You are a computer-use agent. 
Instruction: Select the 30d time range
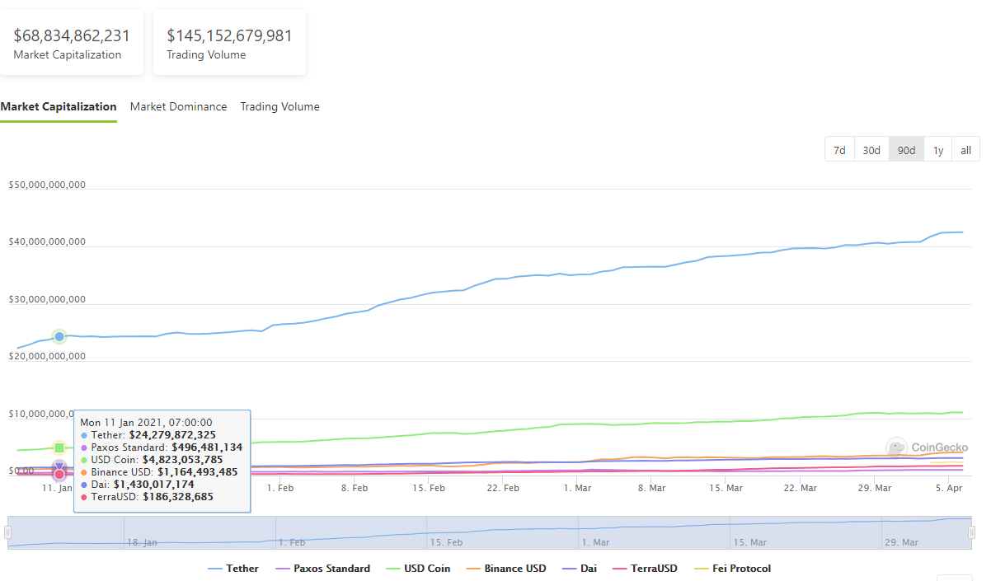(871, 150)
